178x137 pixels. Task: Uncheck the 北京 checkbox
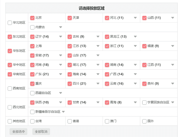coord(32,18)
